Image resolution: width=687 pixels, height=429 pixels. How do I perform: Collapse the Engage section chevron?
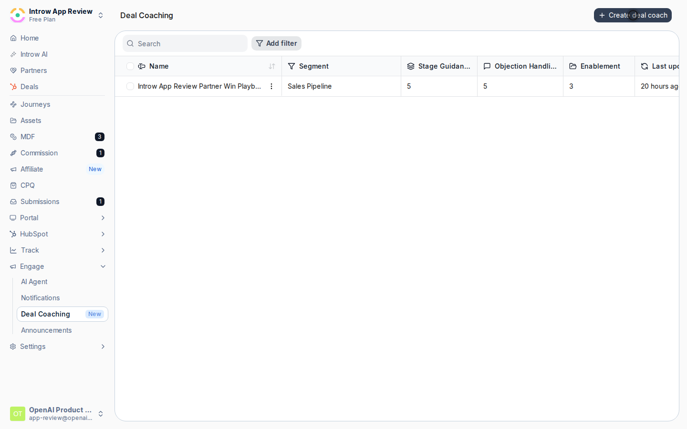[x=103, y=266]
